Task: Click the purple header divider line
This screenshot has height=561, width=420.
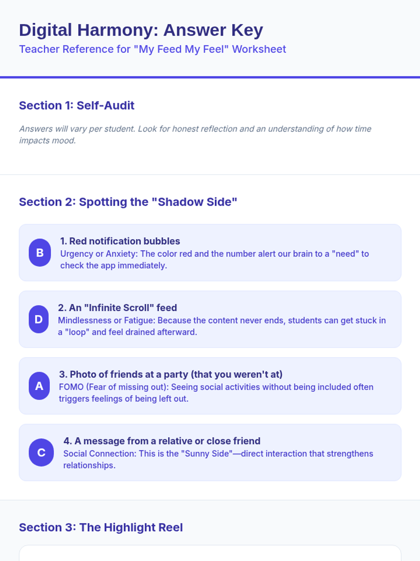Action: (x=210, y=77)
